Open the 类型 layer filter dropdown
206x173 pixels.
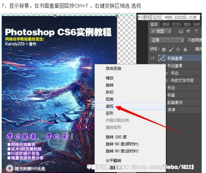coord(161,31)
